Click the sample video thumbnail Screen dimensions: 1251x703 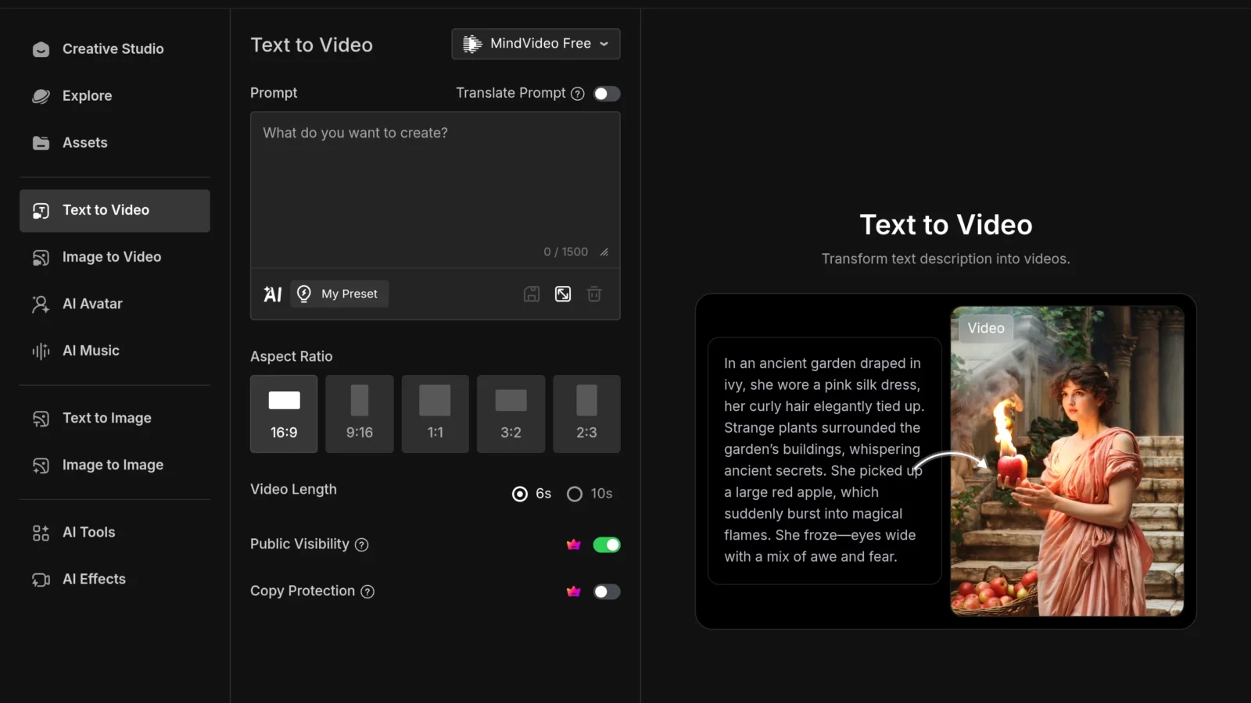coord(1067,461)
